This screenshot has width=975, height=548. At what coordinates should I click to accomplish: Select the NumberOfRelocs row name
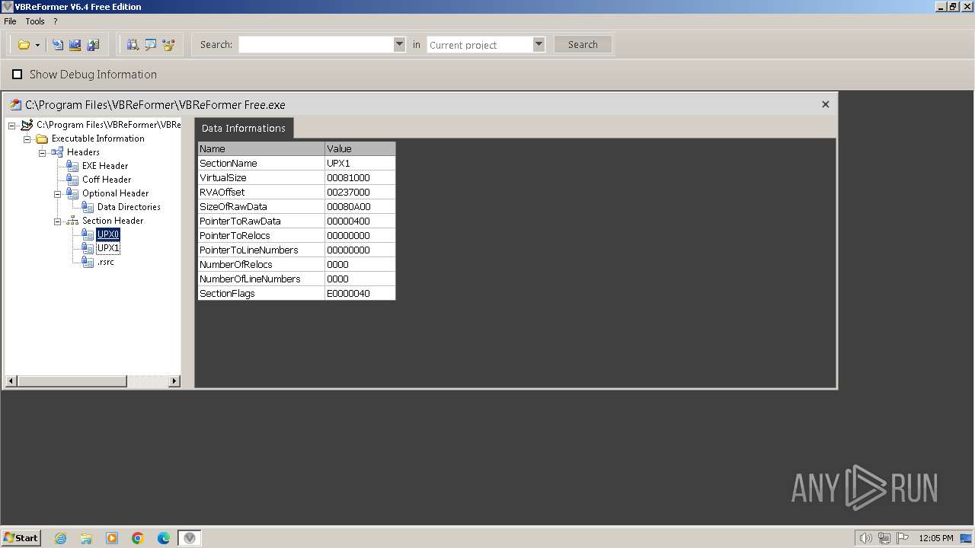(261, 264)
